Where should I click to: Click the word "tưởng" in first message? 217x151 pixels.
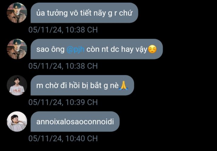click(x=57, y=13)
